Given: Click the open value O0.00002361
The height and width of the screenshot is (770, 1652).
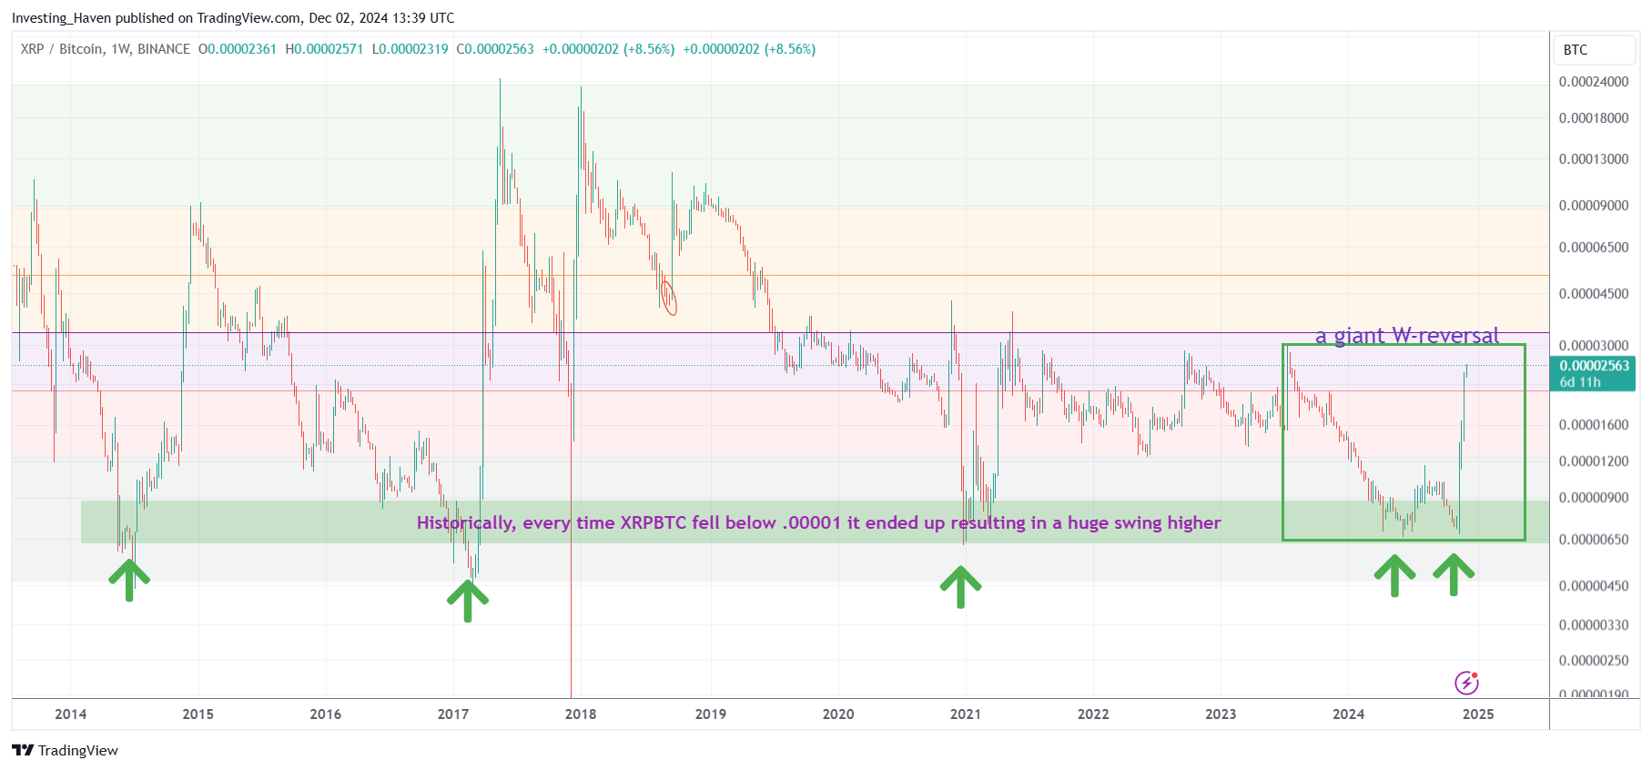Looking at the screenshot, I should 238,49.
